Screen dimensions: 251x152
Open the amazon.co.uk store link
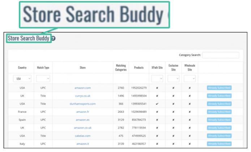coord(82,128)
